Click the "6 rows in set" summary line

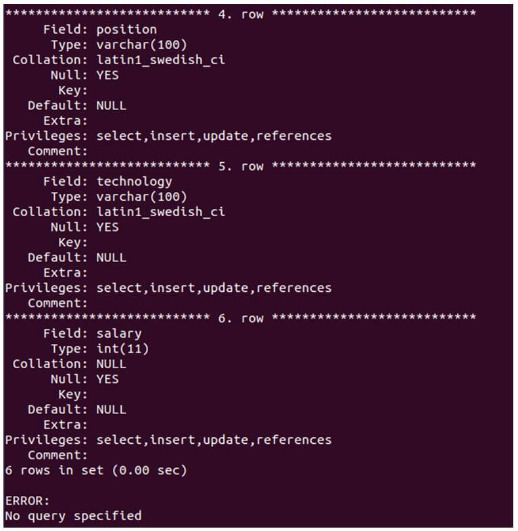pos(95,470)
